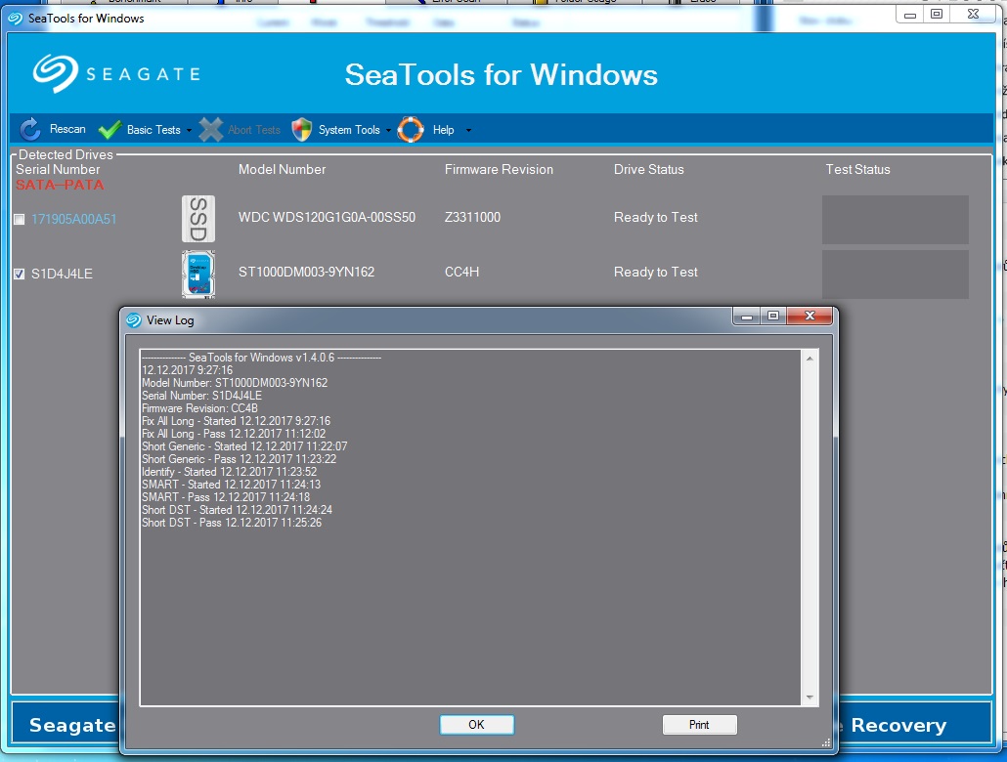1007x762 pixels.
Task: Click the log line 'Firmware Revision: CC4B'
Action: coord(199,408)
